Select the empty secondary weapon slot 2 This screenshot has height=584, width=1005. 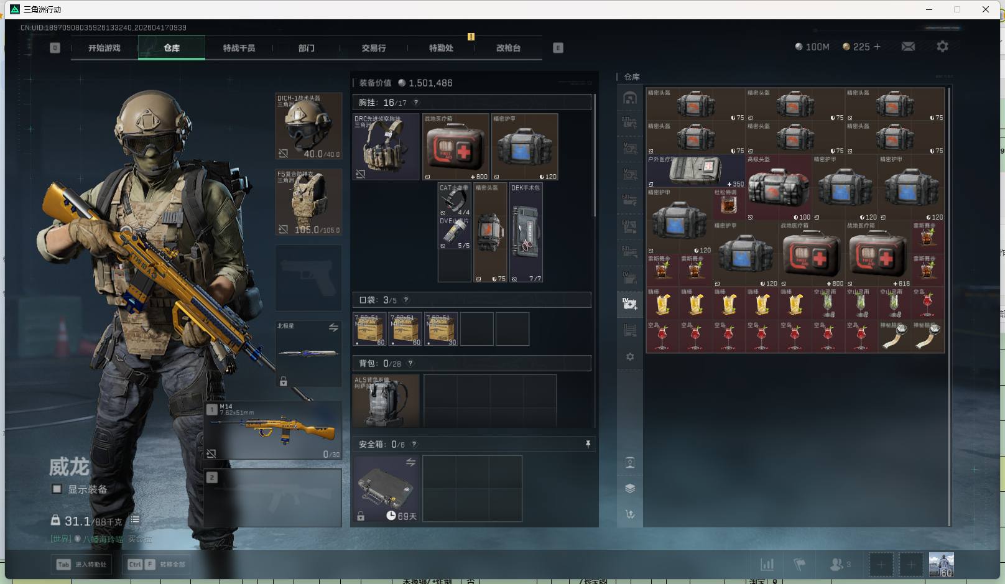(273, 498)
